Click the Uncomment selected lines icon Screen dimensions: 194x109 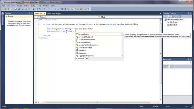click(x=40, y=9)
